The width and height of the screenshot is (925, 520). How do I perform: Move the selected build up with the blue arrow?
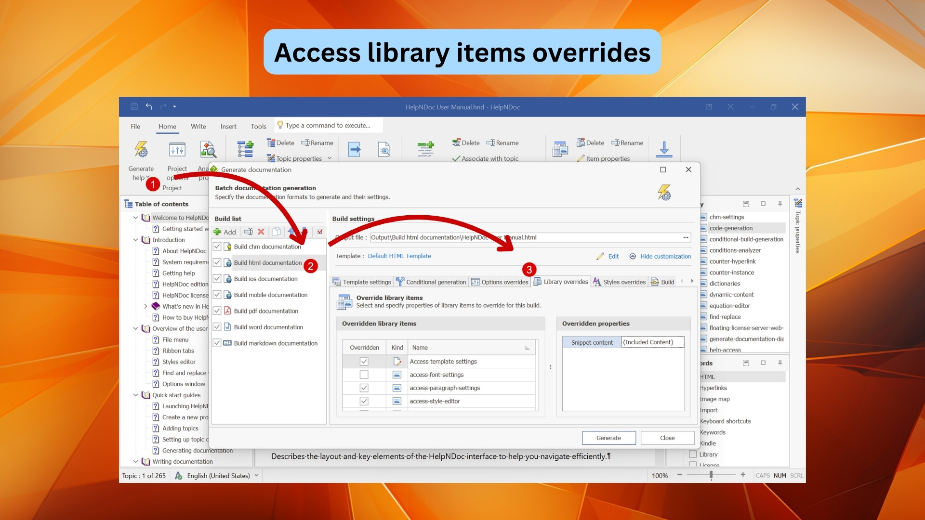pos(290,232)
